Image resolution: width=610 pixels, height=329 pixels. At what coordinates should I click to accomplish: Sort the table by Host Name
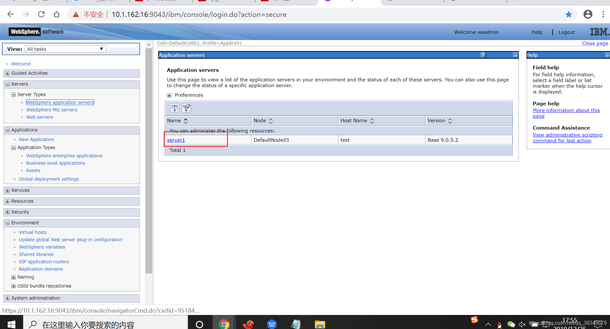point(372,121)
